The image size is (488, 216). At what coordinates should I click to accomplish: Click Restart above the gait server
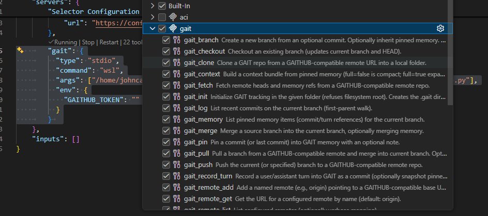109,42
